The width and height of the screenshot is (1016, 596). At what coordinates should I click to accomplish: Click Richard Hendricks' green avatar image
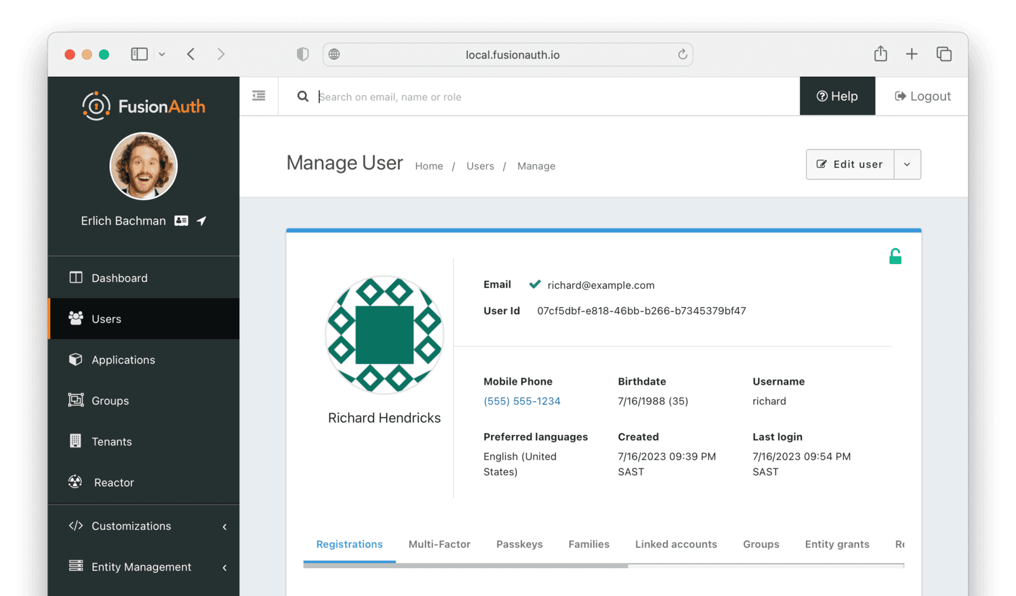point(384,334)
